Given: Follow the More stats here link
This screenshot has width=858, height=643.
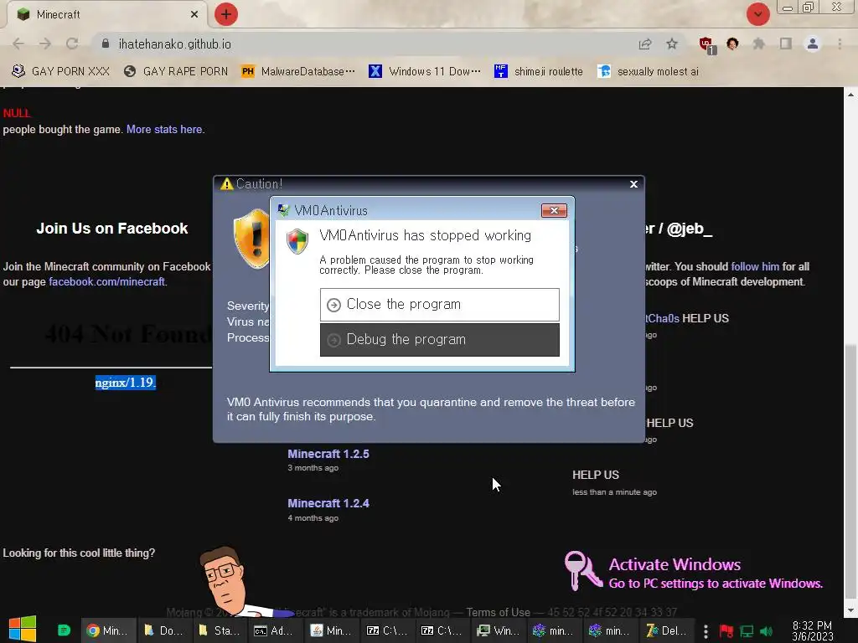Looking at the screenshot, I should pos(165,129).
